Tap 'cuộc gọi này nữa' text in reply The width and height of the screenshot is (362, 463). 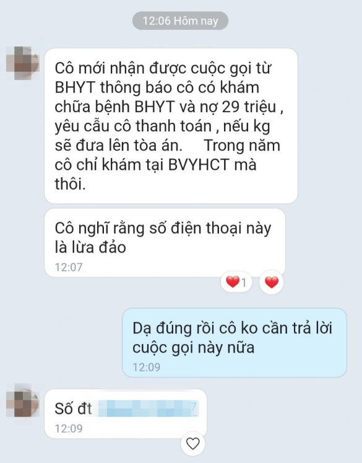click(194, 347)
